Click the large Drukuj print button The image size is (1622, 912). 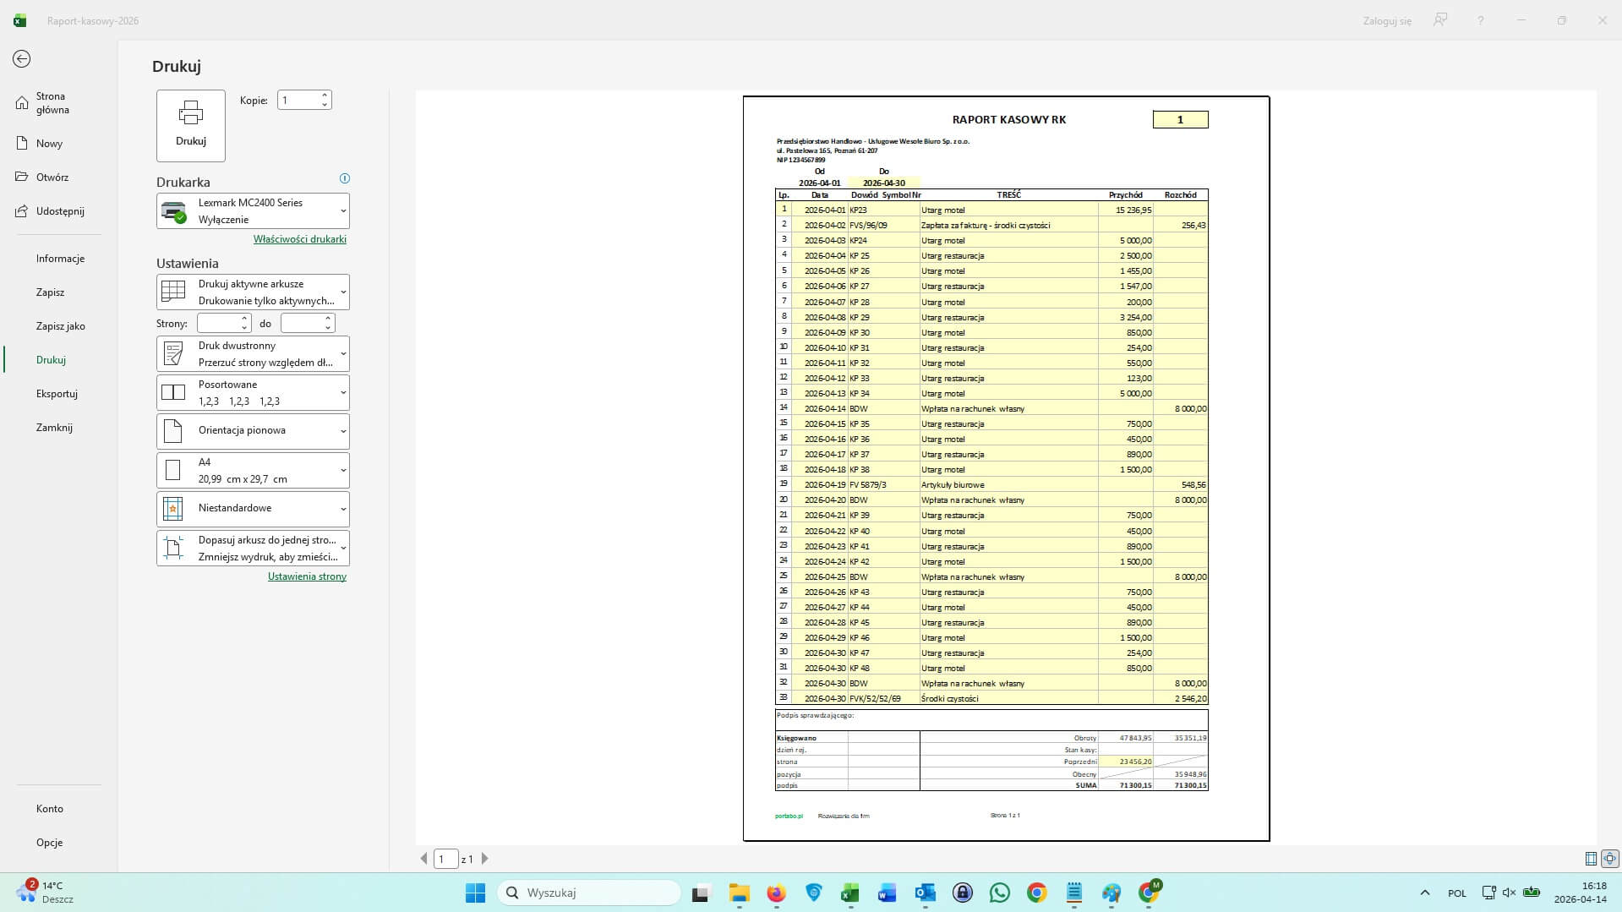tap(191, 125)
